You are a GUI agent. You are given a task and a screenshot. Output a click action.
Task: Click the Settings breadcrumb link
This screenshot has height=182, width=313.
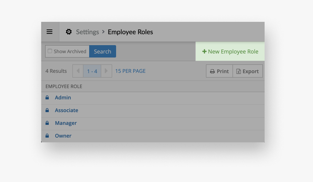click(x=87, y=32)
